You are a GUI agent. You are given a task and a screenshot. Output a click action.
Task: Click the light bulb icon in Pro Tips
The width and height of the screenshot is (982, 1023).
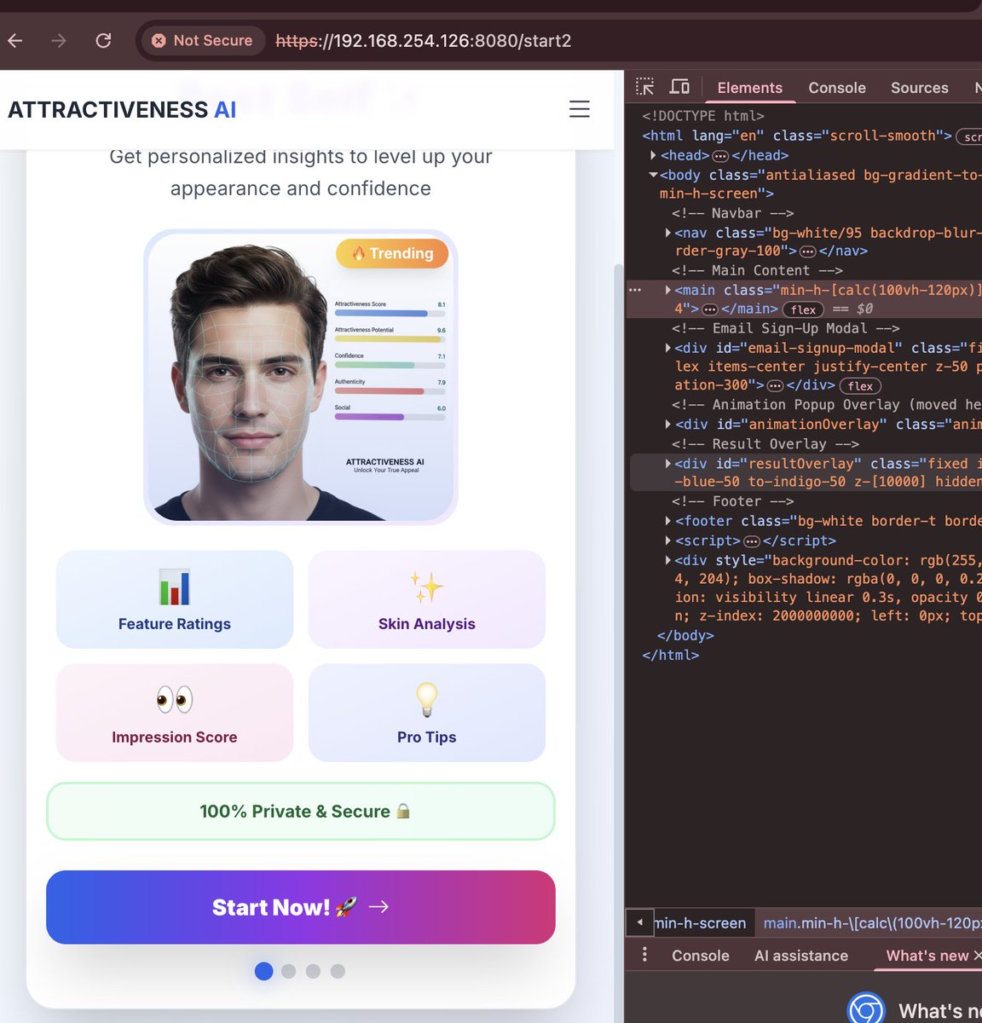click(427, 700)
